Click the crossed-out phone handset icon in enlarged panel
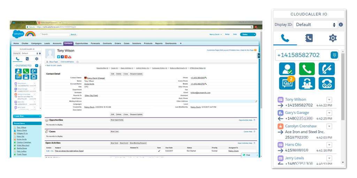Viewport: 357px width, 178px height. coord(326,69)
